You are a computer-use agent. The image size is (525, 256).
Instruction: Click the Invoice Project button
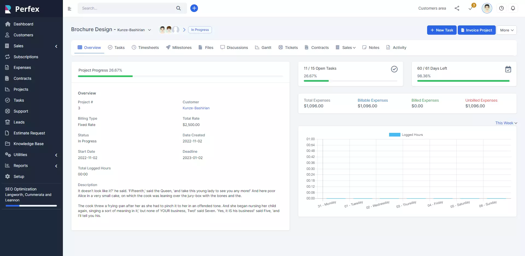(477, 30)
